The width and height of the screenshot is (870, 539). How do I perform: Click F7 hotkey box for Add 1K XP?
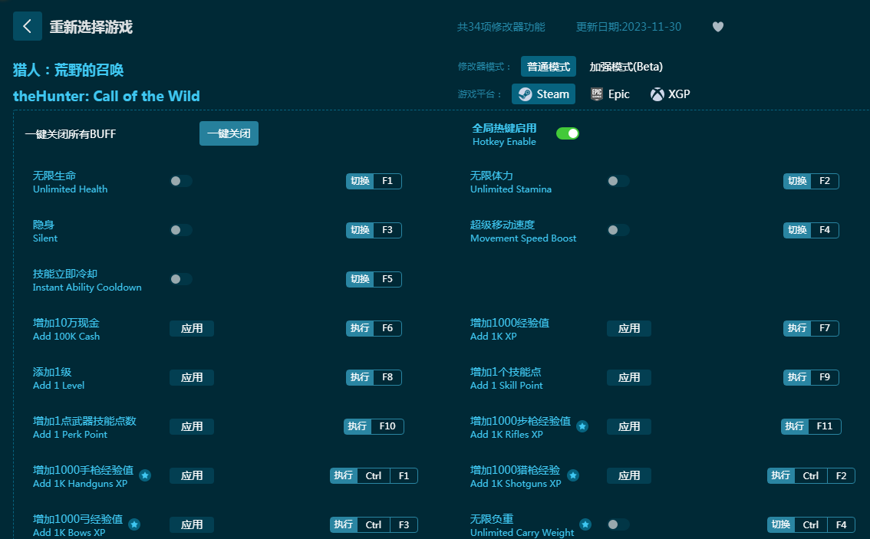pos(825,328)
